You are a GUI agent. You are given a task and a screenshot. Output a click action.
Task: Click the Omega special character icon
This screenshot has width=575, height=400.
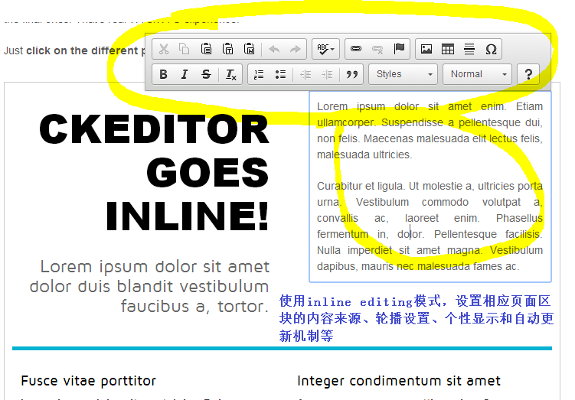tap(491, 49)
